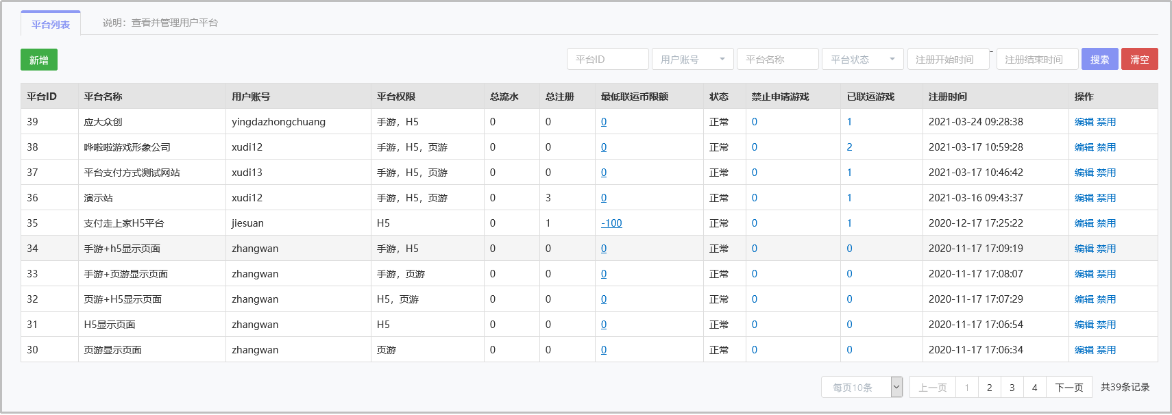
Task: Edit platform 32 页游+H5显示页面
Action: (1084, 299)
